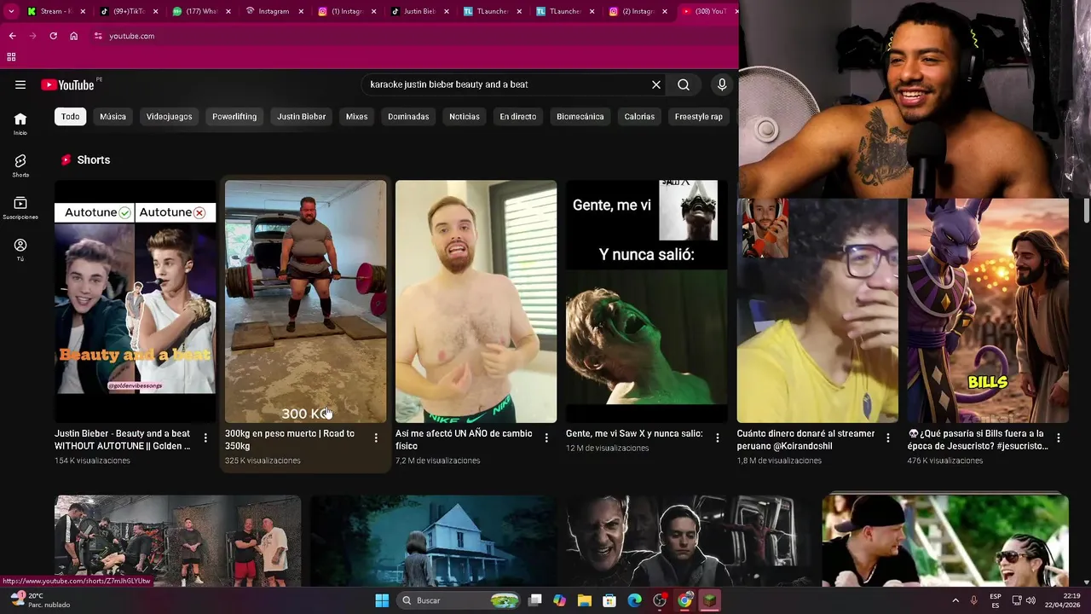Open the haunted house video thumbnail
1091x614 pixels.
coord(433,541)
